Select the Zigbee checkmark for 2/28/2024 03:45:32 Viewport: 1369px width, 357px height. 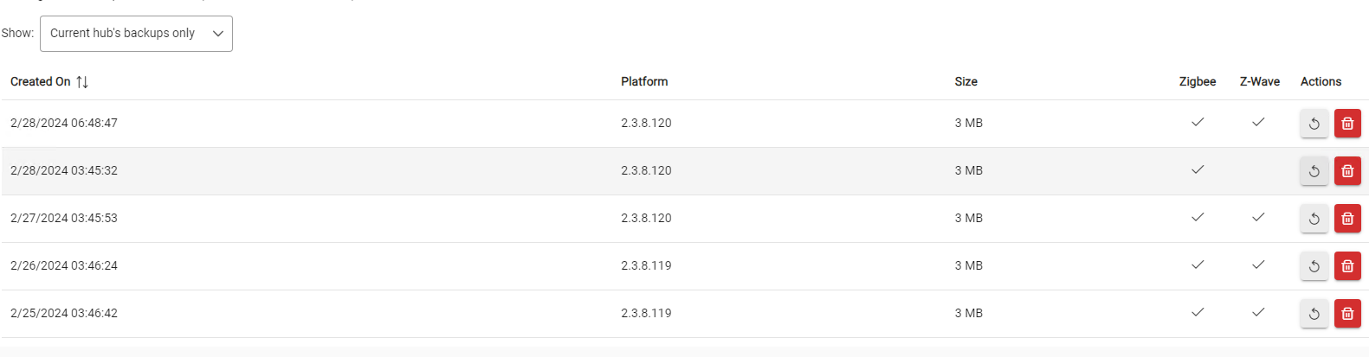1198,169
